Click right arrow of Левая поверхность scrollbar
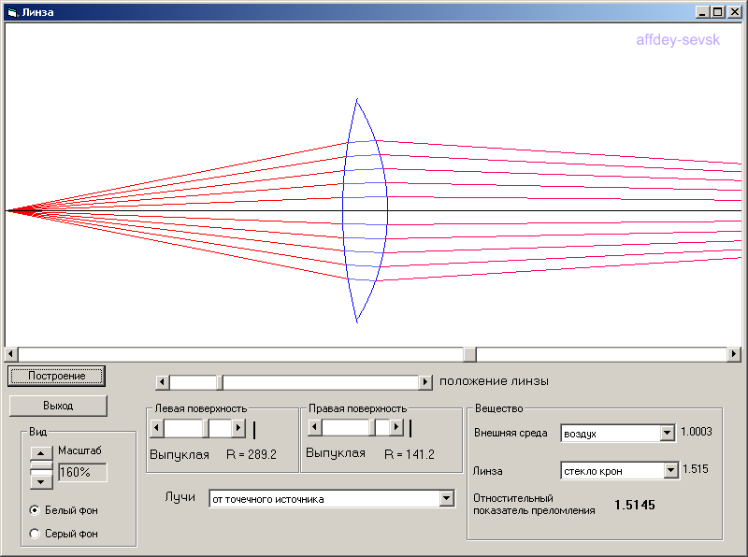The height and width of the screenshot is (557, 748). coord(238,428)
